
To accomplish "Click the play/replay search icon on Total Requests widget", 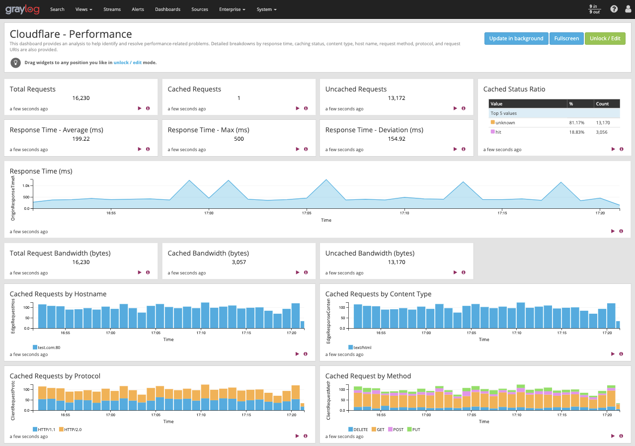I will pos(140,108).
